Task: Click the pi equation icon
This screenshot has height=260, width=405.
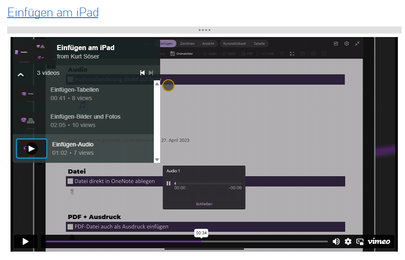Action: [x=282, y=54]
